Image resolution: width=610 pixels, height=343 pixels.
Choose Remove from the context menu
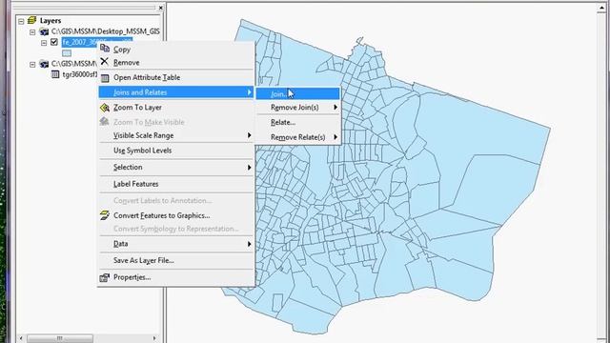pyautogui.click(x=176, y=62)
